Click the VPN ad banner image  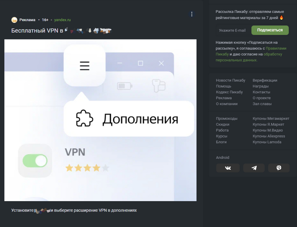click(101, 120)
